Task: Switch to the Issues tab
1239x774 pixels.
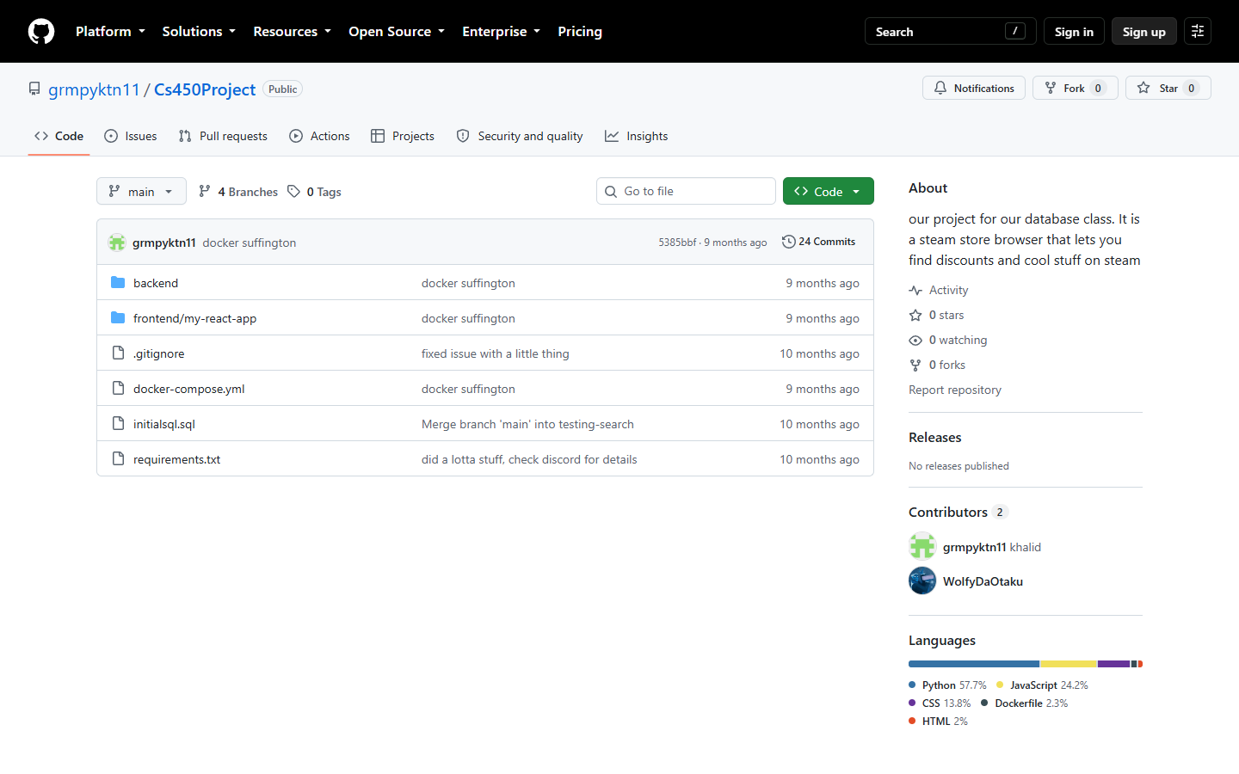Action: [x=130, y=136]
